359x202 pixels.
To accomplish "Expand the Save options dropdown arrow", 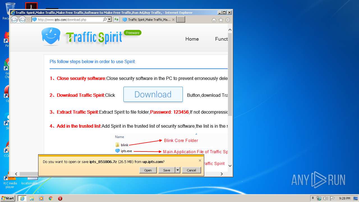I will coord(178,170).
